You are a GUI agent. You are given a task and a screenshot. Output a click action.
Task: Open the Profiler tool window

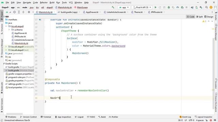pyautogui.click(x=113, y=117)
